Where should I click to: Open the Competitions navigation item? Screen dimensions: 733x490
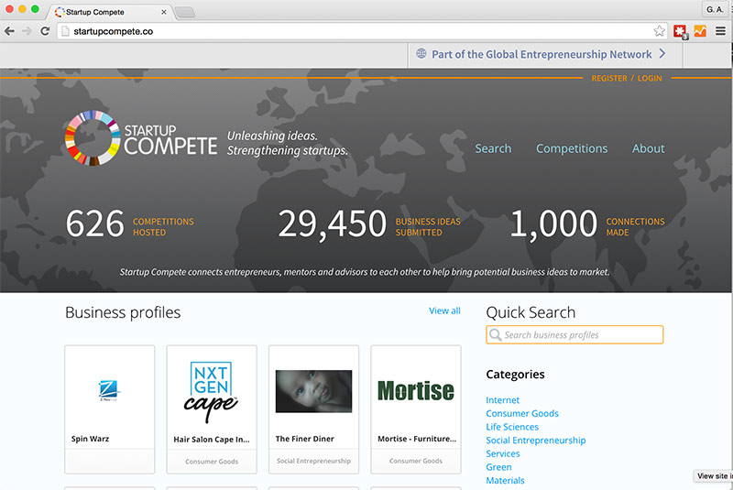tap(572, 148)
